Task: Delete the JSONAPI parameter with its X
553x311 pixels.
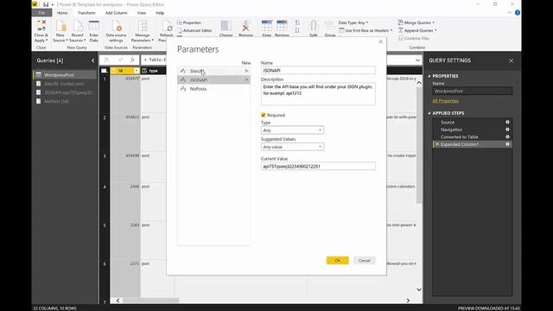Action: pyautogui.click(x=246, y=79)
